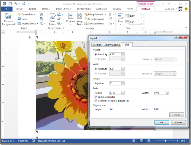Open the Text Wrapping tab
The height and width of the screenshot is (145, 191).
[112, 45]
